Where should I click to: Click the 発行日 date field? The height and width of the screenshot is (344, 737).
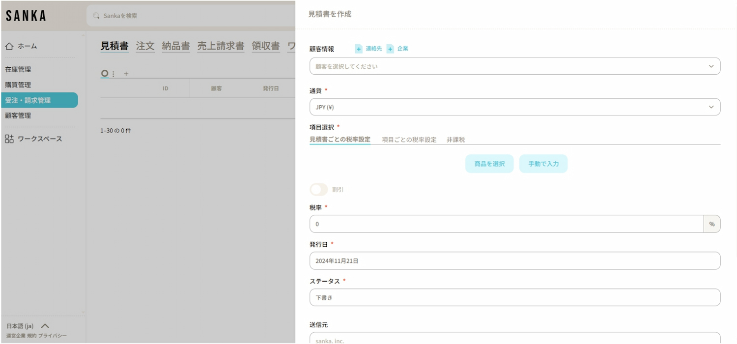pos(514,261)
